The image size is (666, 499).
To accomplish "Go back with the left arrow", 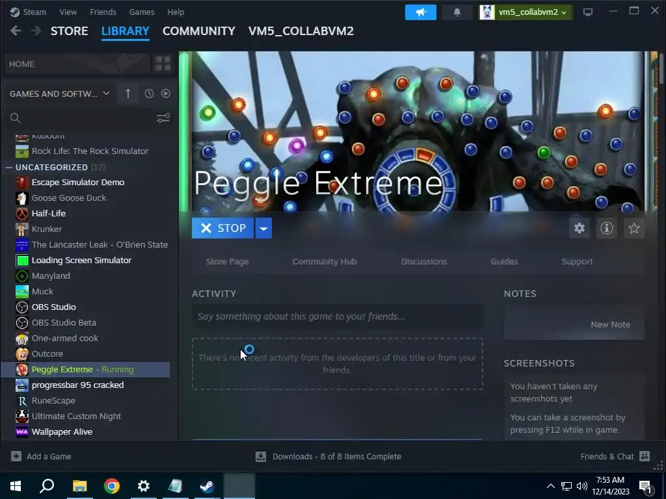I will (16, 31).
